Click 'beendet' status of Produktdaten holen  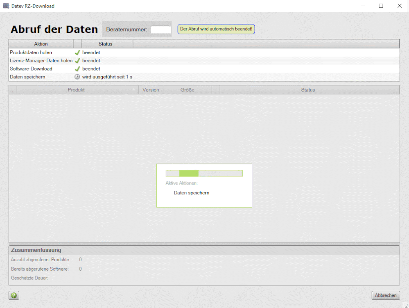(91, 52)
